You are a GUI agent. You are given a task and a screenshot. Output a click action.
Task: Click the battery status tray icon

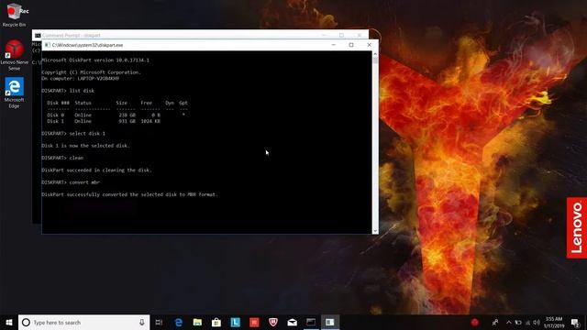(518, 322)
